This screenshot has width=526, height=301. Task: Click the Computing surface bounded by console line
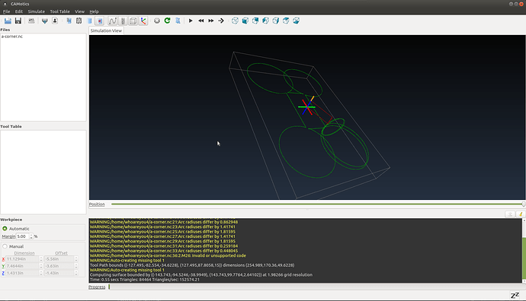point(201,275)
